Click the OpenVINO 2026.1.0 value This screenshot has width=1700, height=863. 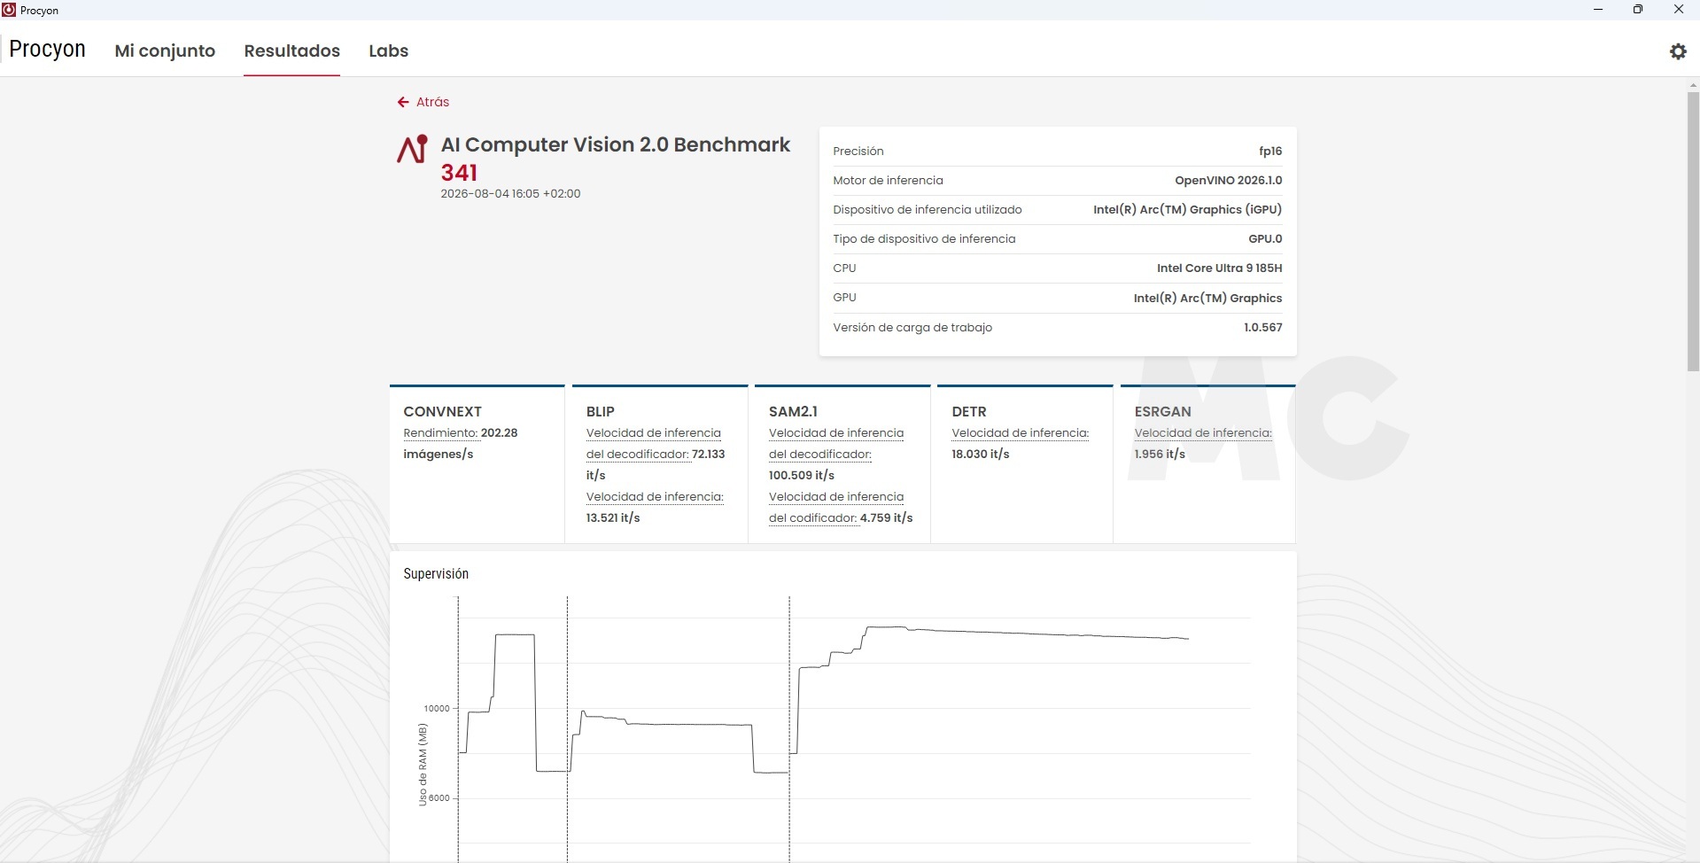tap(1228, 181)
